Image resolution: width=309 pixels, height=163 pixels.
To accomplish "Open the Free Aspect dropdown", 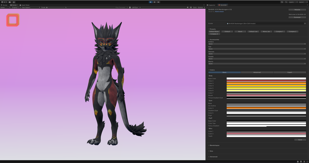I will coord(30,7).
